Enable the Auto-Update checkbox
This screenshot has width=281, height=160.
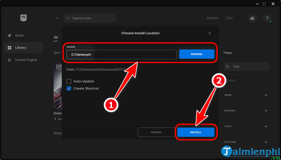69,81
